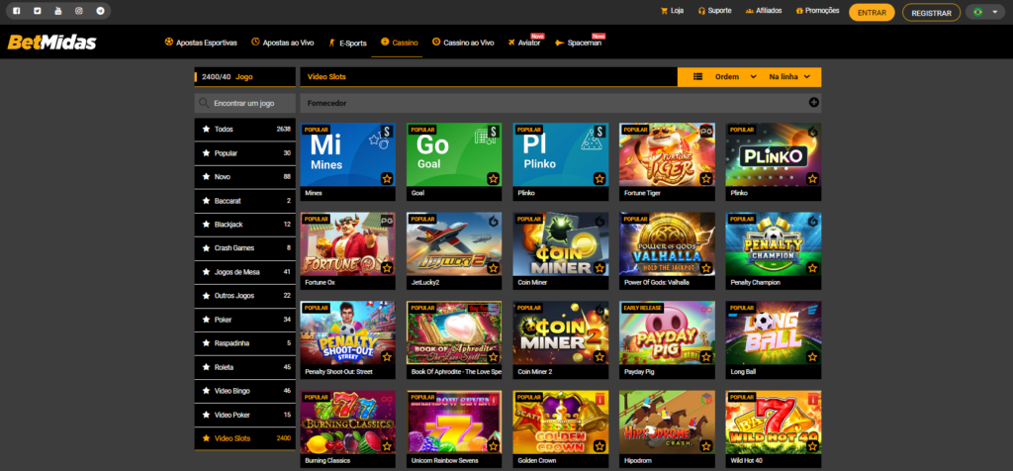
Task: Favorite Power Of Gods: Valhalla star
Action: click(x=705, y=268)
